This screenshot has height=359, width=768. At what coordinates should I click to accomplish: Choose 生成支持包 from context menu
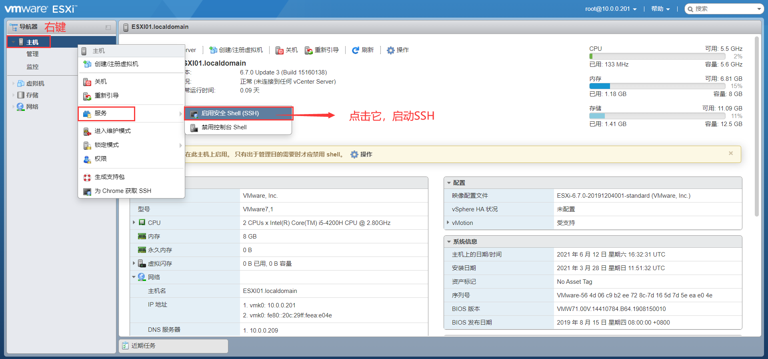pyautogui.click(x=131, y=177)
